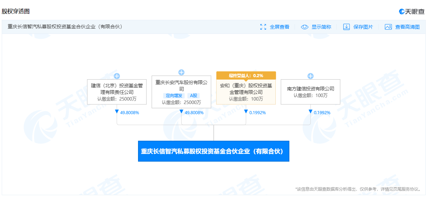Toggle 显示简称 display option

pos(321,27)
